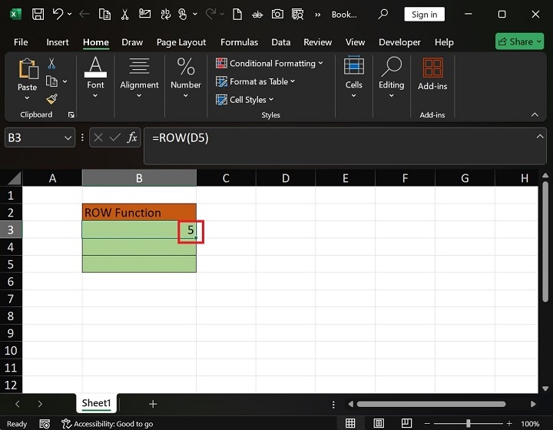Click the Cut scissors icon

(x=51, y=64)
